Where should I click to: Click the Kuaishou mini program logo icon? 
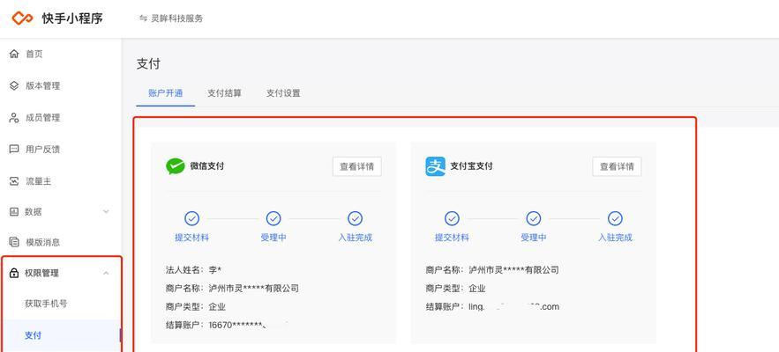point(22,18)
